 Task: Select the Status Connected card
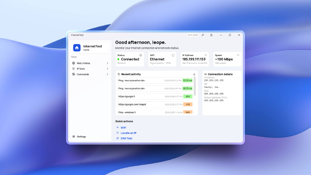[130, 59]
